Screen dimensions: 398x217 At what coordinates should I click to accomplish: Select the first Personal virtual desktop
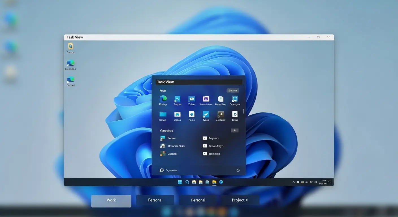point(155,200)
